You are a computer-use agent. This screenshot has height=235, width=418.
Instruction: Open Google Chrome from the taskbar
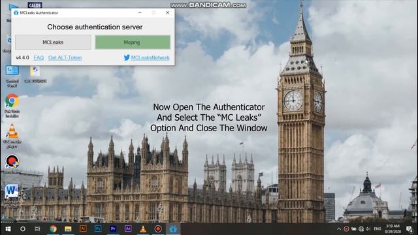[x=53, y=229]
